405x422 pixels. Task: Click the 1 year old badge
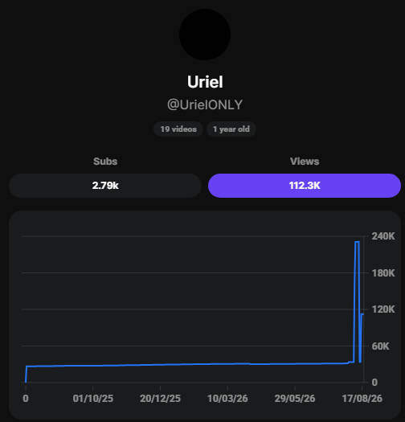[x=231, y=129]
